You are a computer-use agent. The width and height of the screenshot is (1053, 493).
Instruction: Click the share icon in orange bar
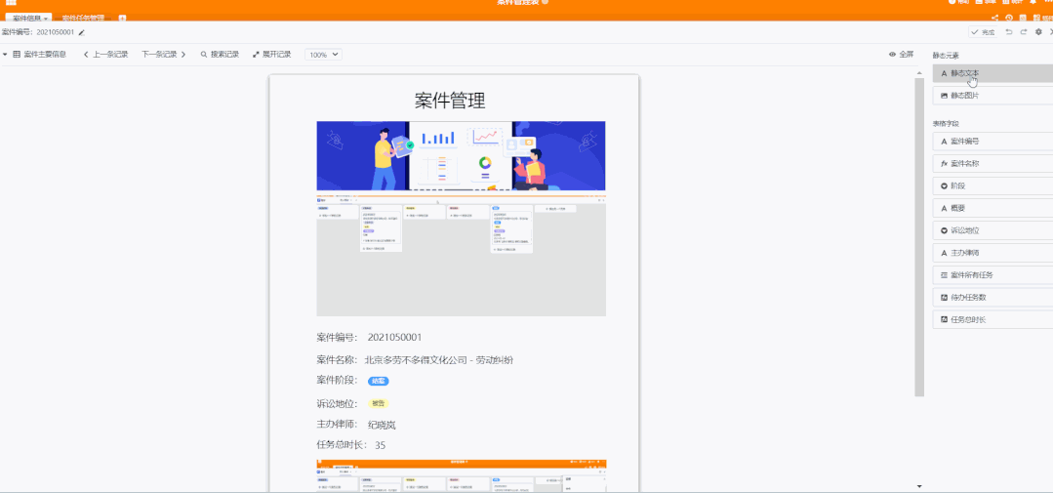pyautogui.click(x=994, y=18)
